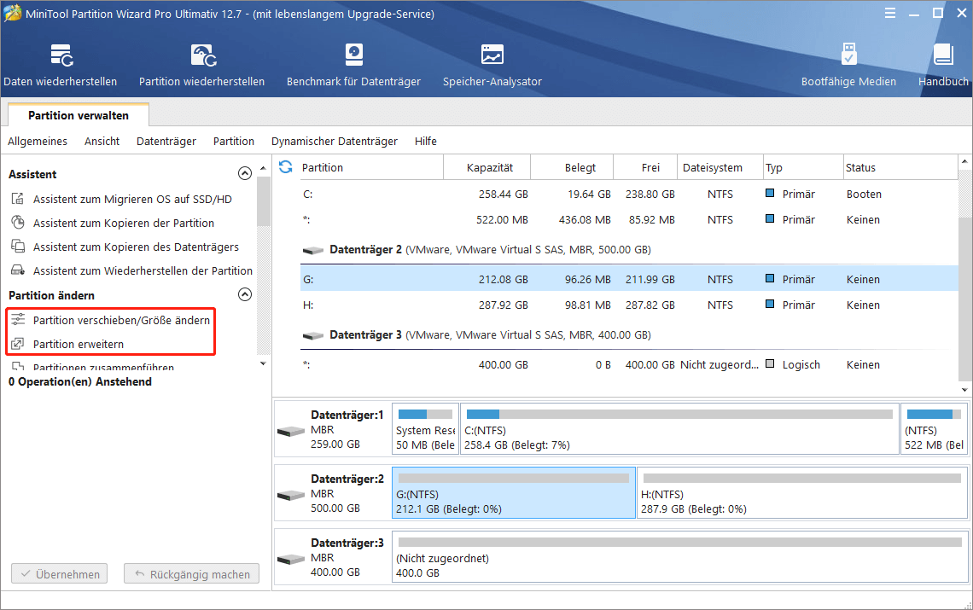Click the MiniTool app logo in title bar
Screen dimensions: 973x610
[x=12, y=13]
